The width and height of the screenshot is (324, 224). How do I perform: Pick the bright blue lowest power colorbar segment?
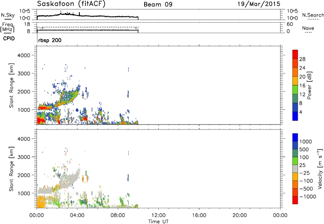pyautogui.click(x=295, y=116)
